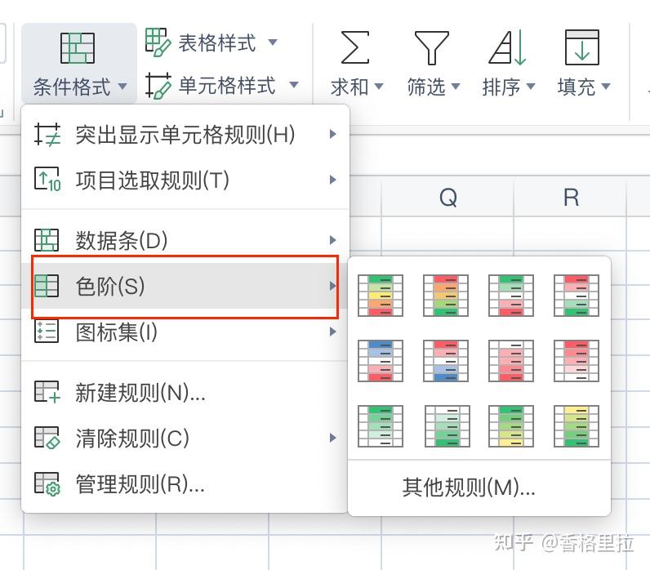Viewport: 650px width, 570px height.
Task: Click the 求和 sigma sum icon
Action: (355, 47)
